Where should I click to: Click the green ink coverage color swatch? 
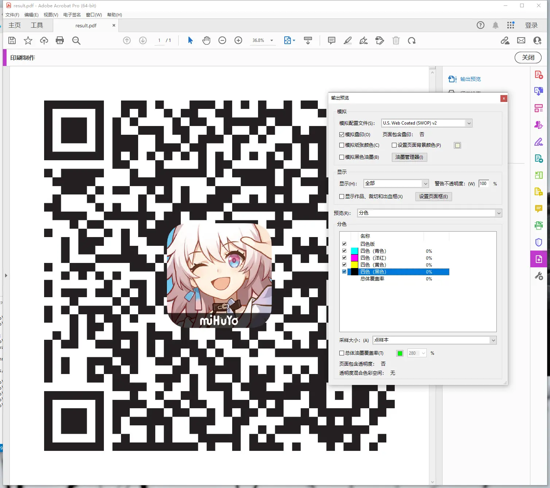tap(400, 353)
